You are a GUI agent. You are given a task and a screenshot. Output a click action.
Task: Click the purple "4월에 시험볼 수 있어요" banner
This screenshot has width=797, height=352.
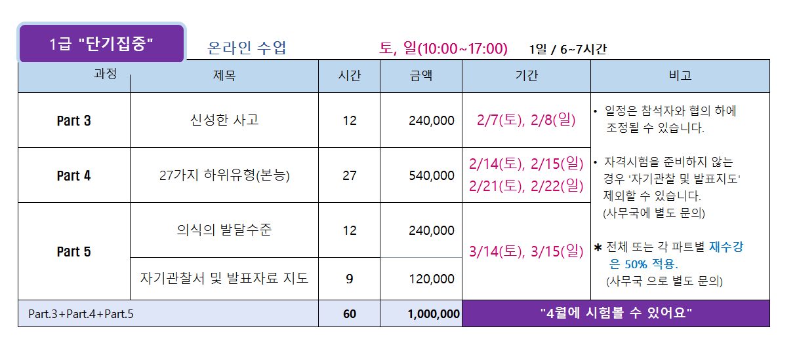(x=615, y=313)
